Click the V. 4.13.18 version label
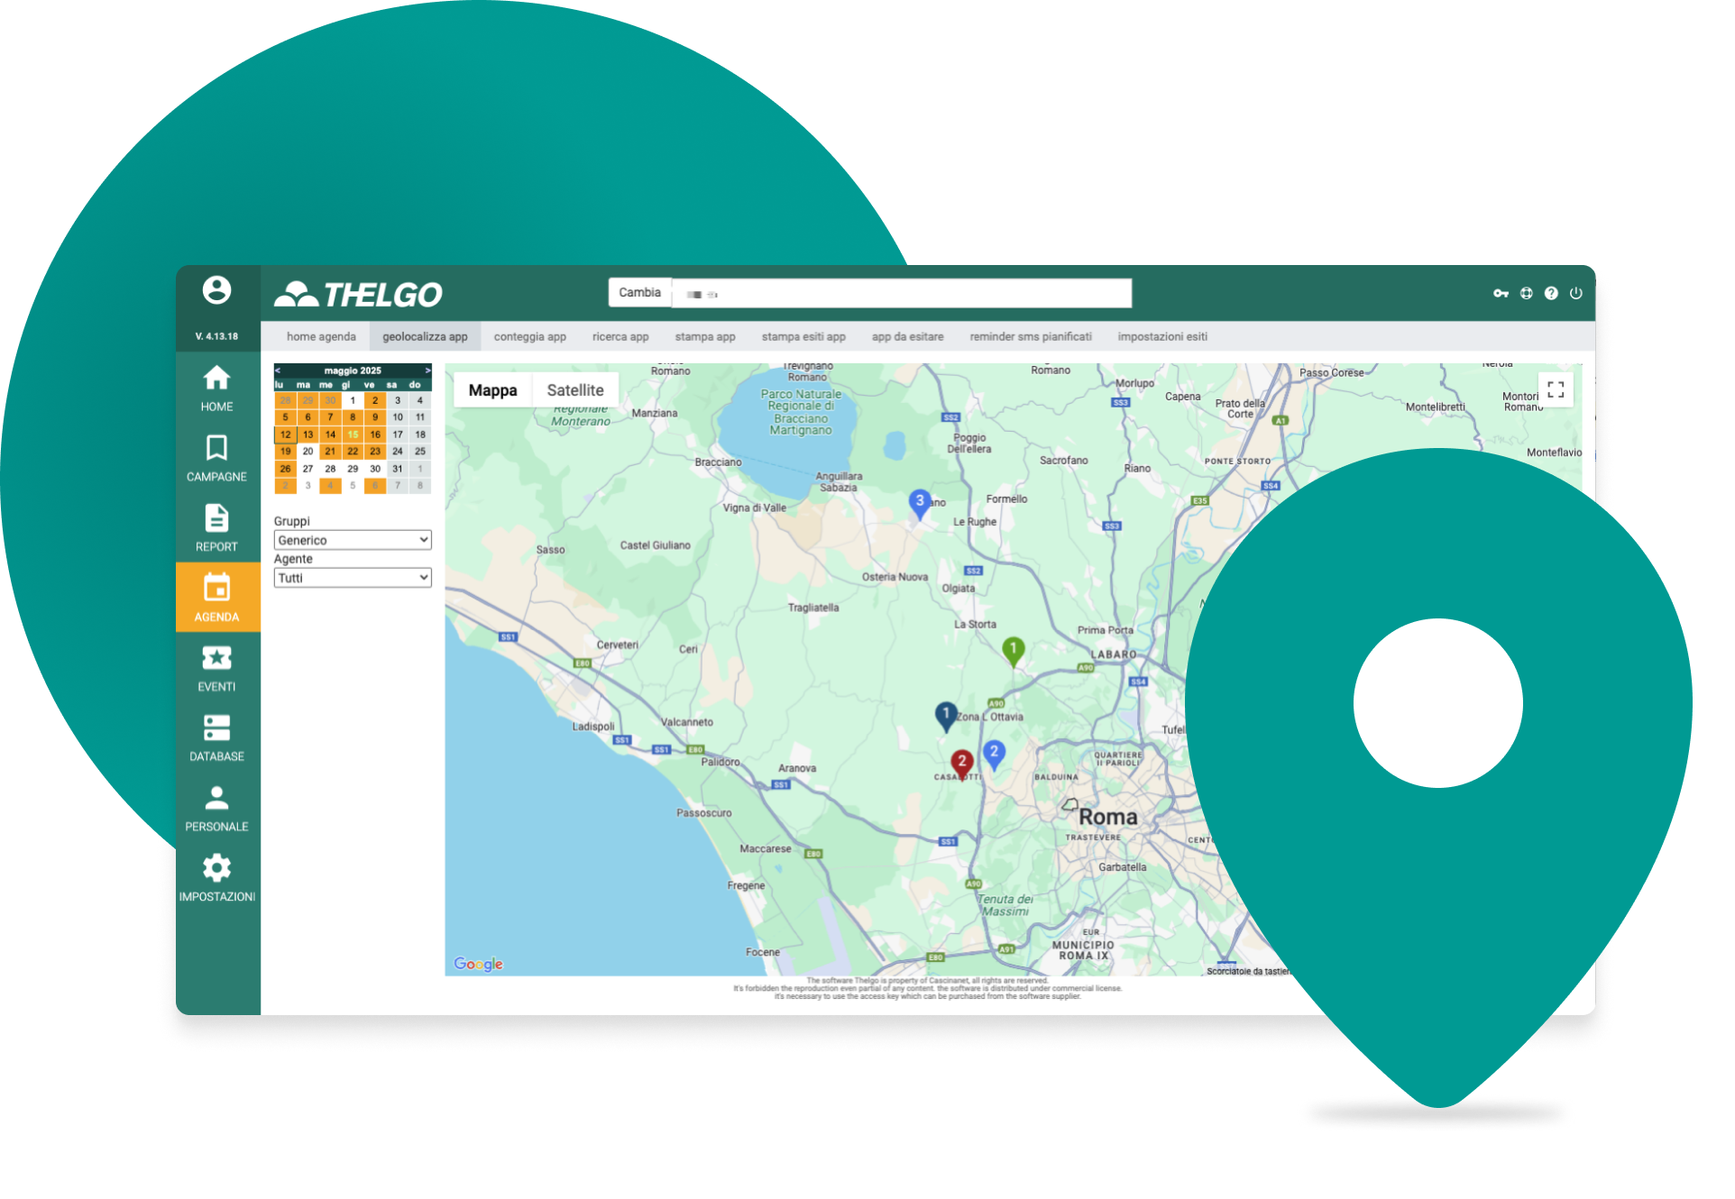 (216, 336)
